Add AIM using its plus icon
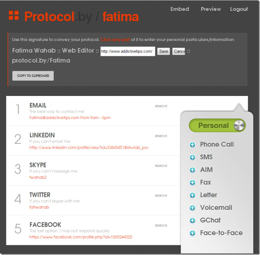Viewport: 260px width, 255px height. pos(192,170)
